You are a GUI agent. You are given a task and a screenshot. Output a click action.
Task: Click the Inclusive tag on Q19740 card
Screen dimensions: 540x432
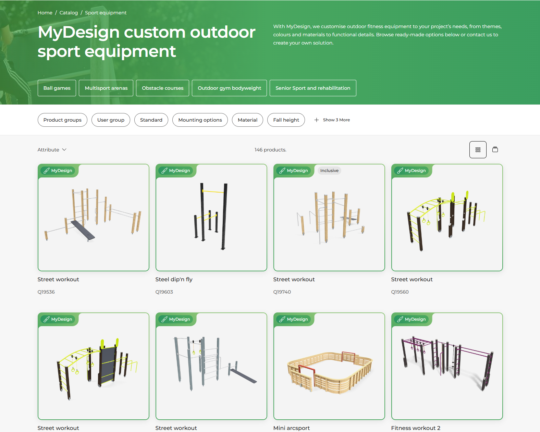pyautogui.click(x=329, y=171)
